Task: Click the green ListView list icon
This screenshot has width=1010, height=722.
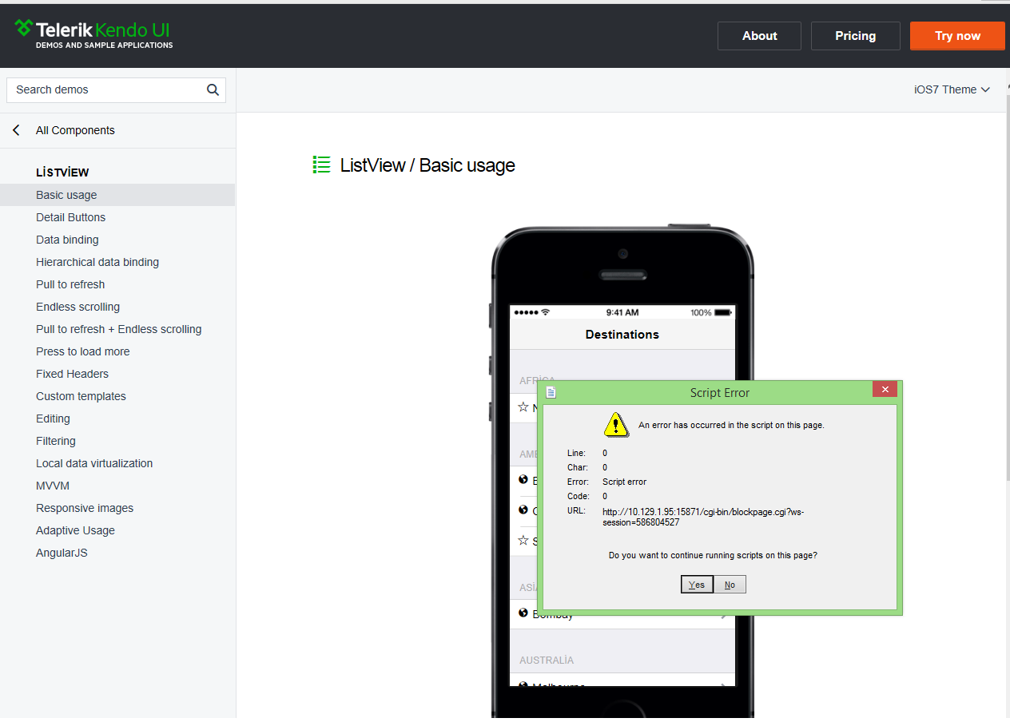Action: (321, 165)
